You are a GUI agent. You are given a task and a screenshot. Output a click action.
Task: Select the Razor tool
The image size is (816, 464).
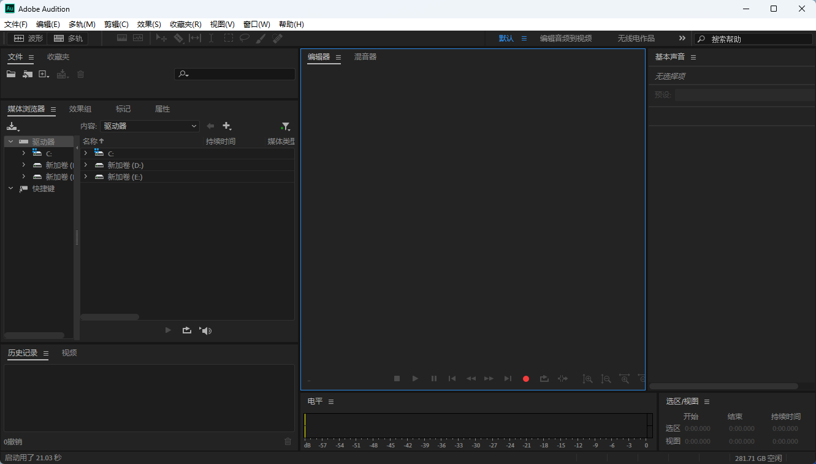tap(178, 38)
